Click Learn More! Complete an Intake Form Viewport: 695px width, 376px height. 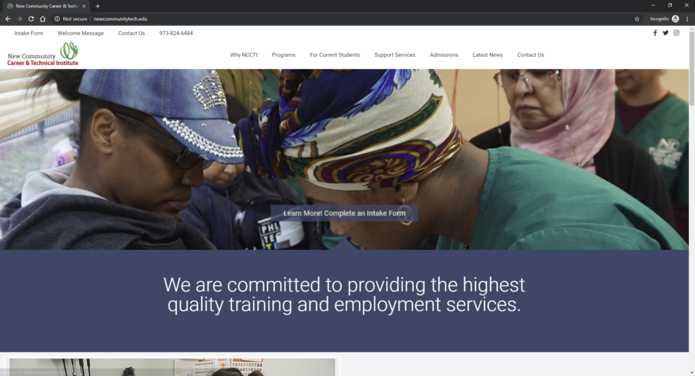pos(344,213)
